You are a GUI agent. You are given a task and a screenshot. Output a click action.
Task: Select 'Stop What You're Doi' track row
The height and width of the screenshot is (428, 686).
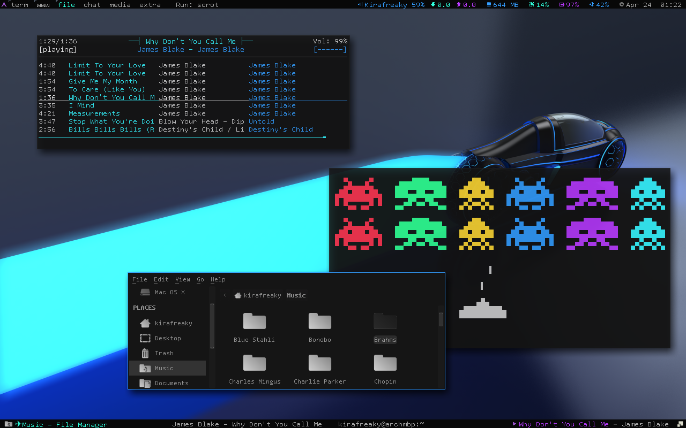click(193, 121)
